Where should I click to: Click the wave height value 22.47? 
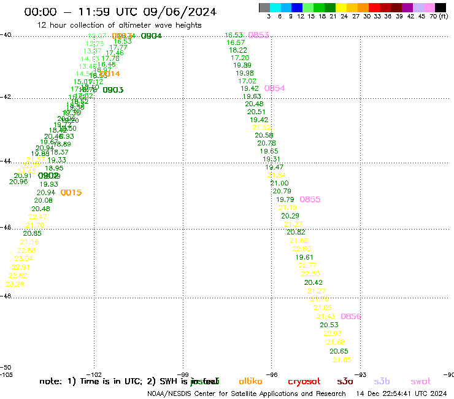tap(37, 217)
